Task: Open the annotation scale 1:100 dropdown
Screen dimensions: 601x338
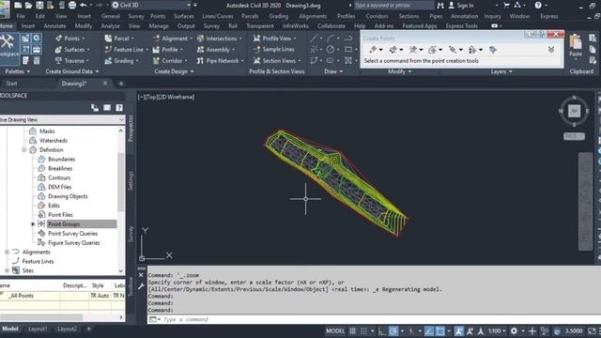Action: 497,330
